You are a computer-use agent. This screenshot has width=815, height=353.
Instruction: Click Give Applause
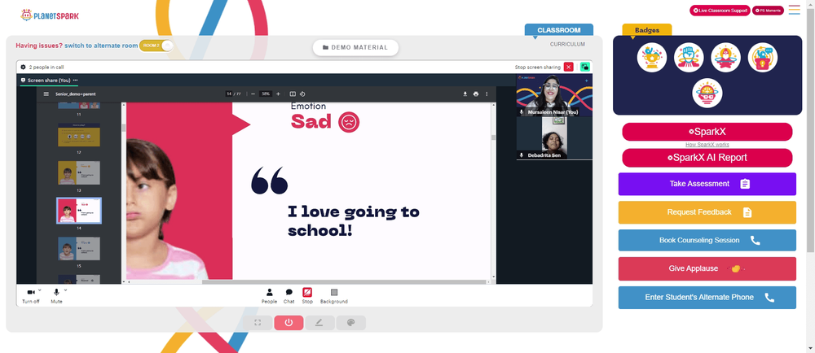click(707, 268)
